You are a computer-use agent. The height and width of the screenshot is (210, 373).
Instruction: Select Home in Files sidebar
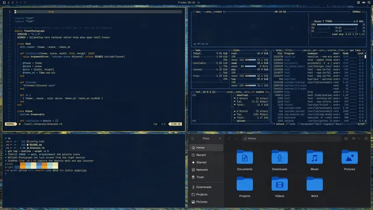[x=206, y=148]
